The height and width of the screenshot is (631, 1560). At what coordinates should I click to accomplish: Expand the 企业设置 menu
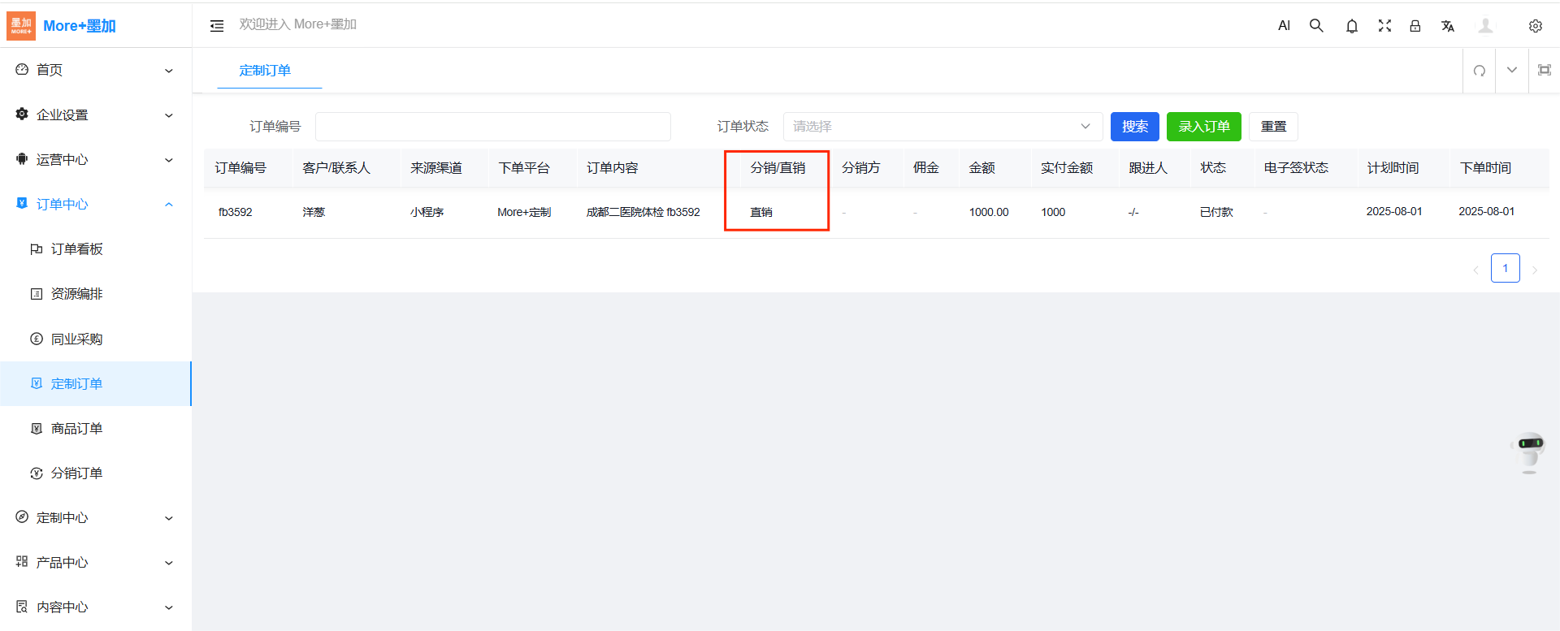click(x=95, y=115)
